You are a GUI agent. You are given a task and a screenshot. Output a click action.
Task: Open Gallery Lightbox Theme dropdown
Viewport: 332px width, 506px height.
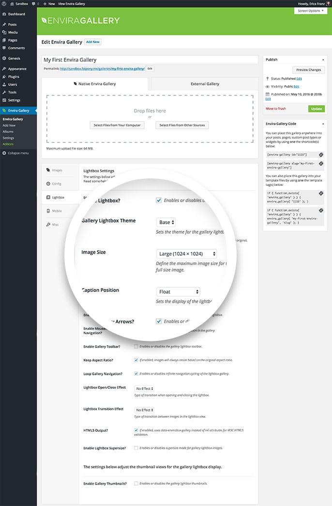pyautogui.click(x=166, y=222)
